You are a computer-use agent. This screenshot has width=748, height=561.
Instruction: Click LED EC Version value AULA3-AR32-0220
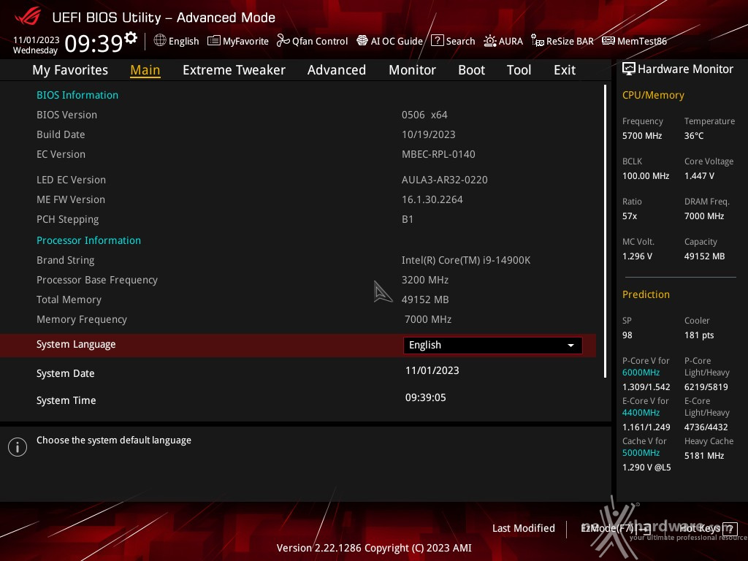pyautogui.click(x=445, y=180)
